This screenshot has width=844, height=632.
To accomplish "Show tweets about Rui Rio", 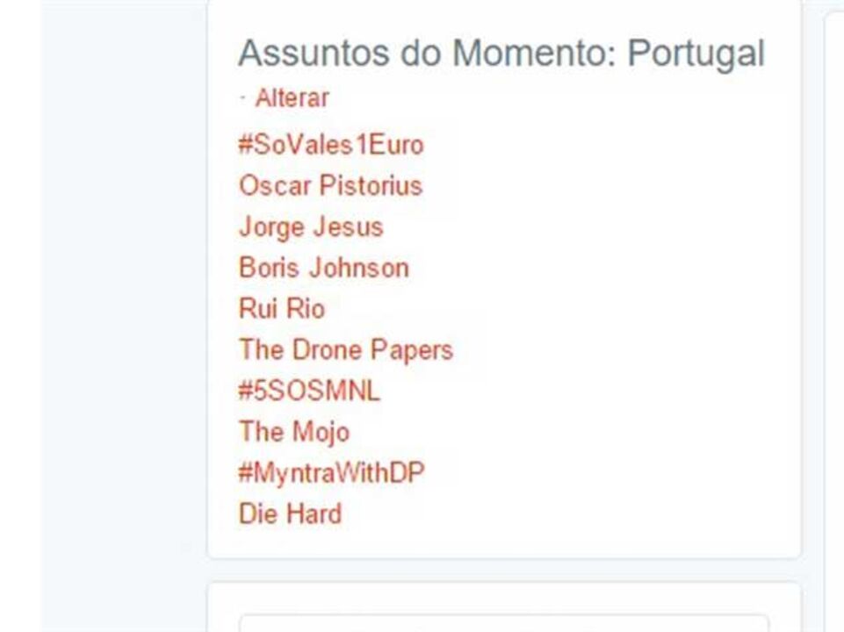I will coord(281,309).
